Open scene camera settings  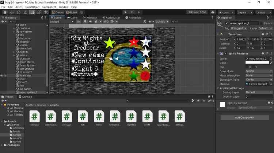(150, 21)
